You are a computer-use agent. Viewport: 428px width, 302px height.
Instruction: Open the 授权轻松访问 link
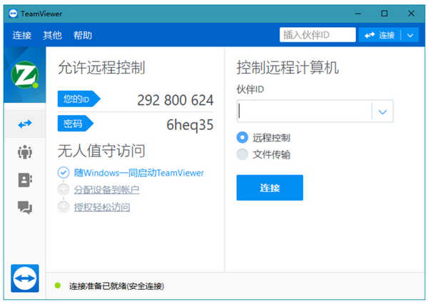(102, 207)
